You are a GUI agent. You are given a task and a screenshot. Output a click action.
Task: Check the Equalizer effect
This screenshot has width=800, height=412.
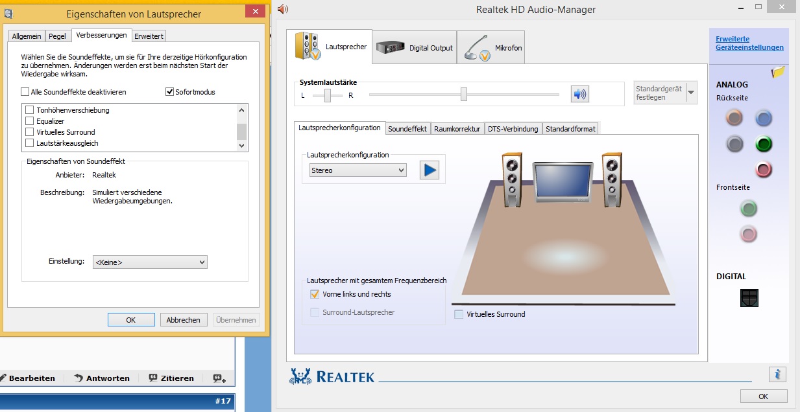pyautogui.click(x=29, y=121)
